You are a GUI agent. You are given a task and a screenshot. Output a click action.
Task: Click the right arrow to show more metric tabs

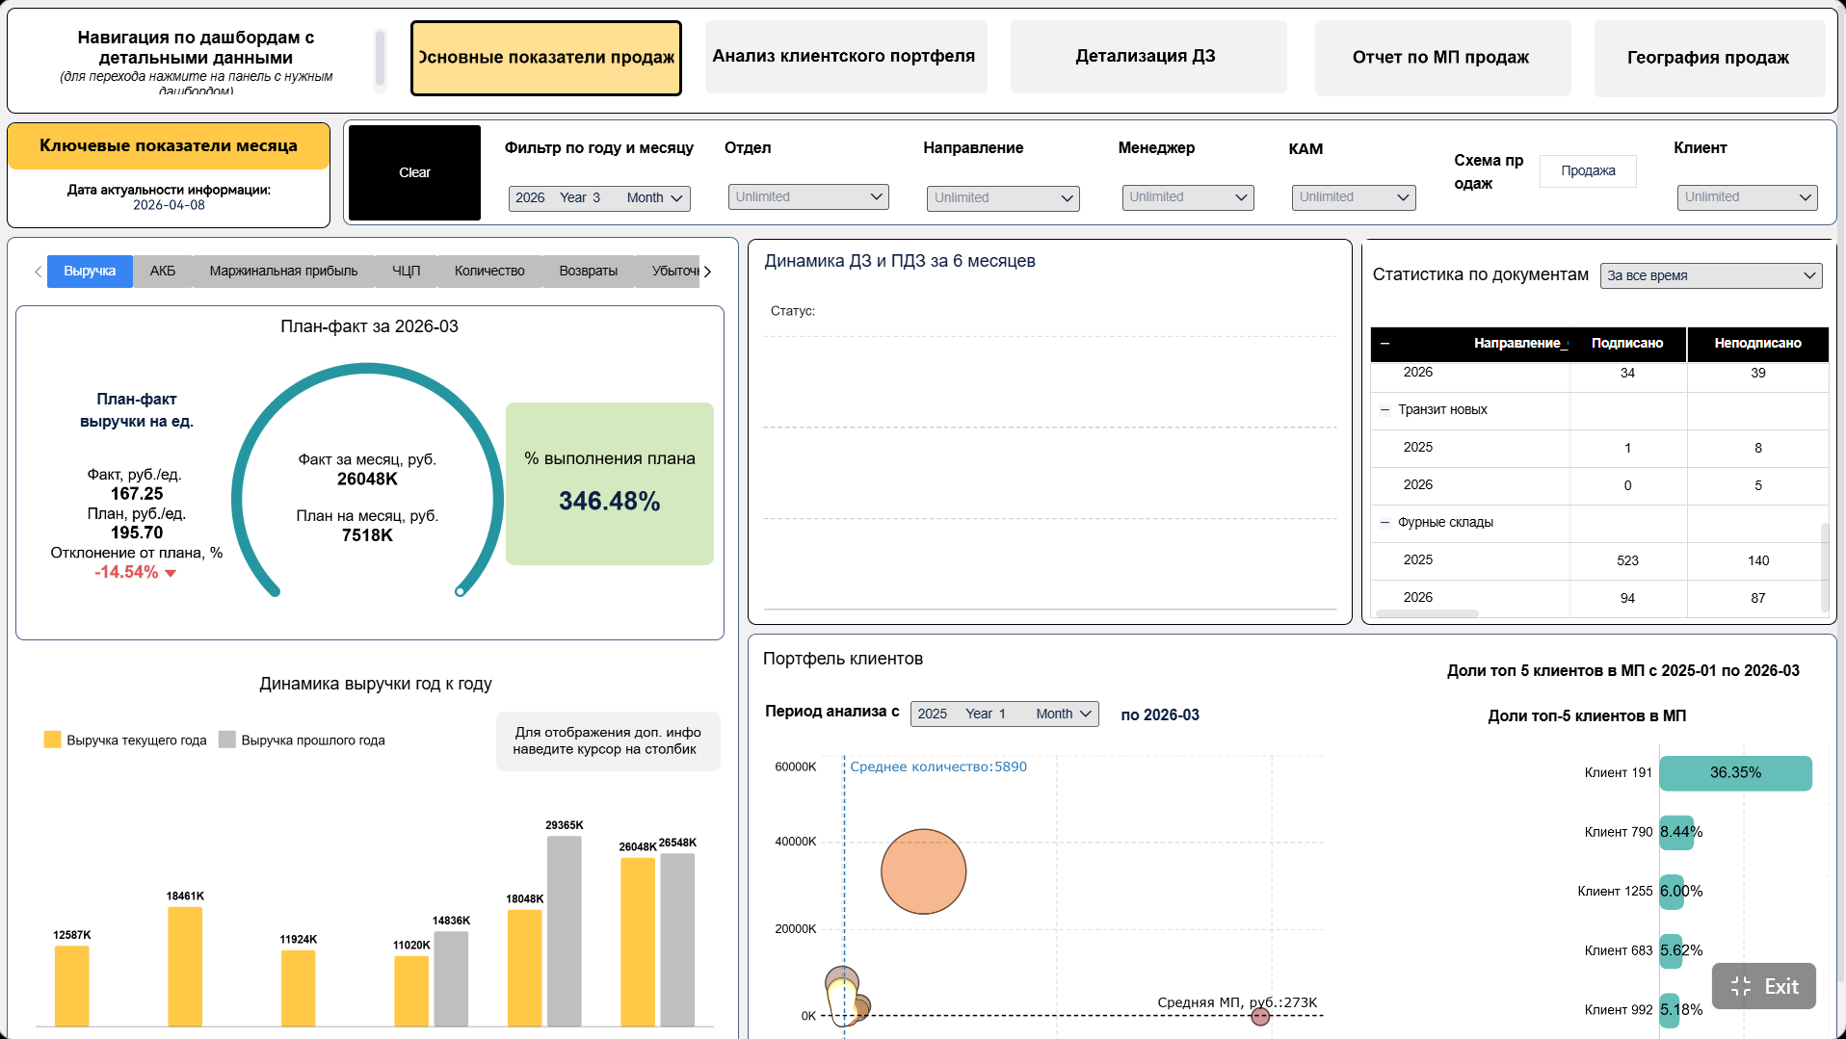click(x=707, y=272)
